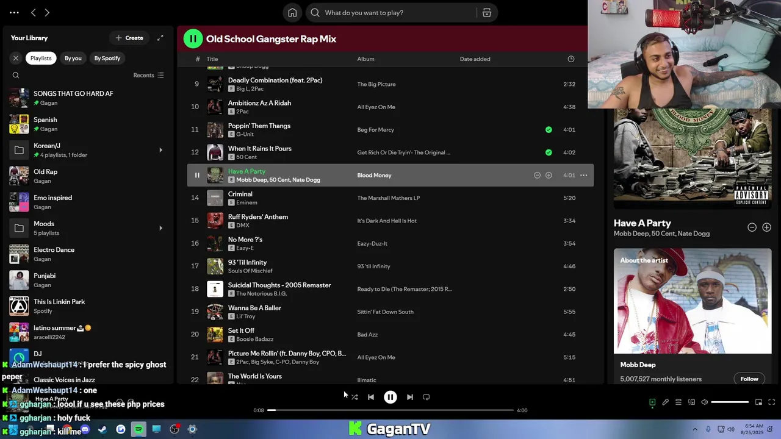Add Have A Party row to library
The width and height of the screenshot is (781, 439).
pos(549,175)
